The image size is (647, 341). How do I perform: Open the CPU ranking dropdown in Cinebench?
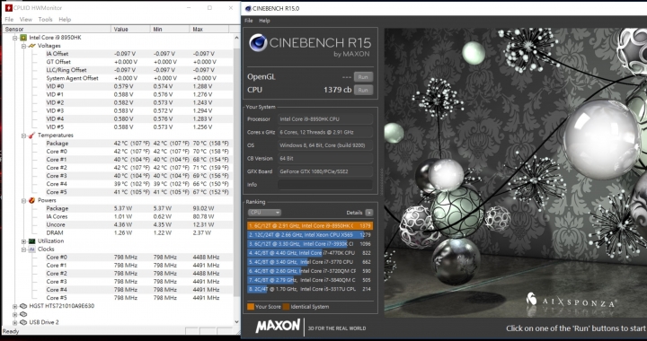click(x=264, y=213)
